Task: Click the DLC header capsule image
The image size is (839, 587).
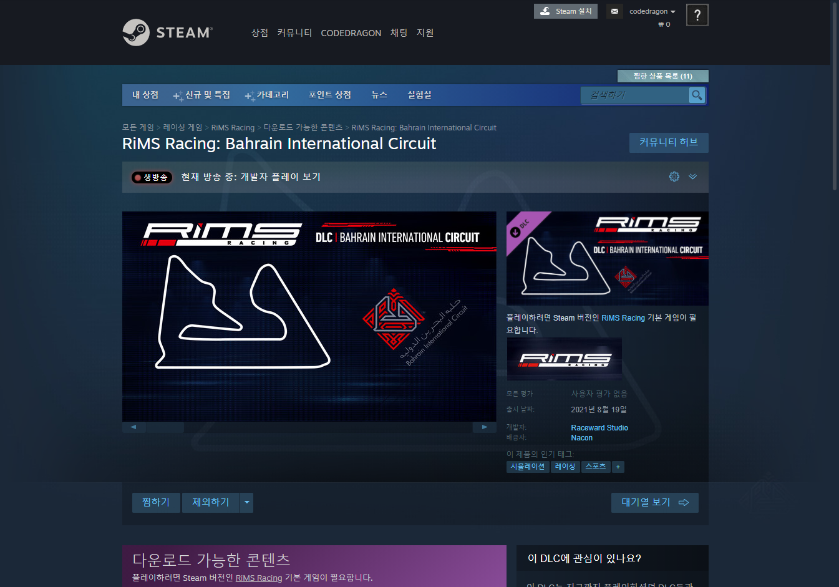Action: pos(608,258)
